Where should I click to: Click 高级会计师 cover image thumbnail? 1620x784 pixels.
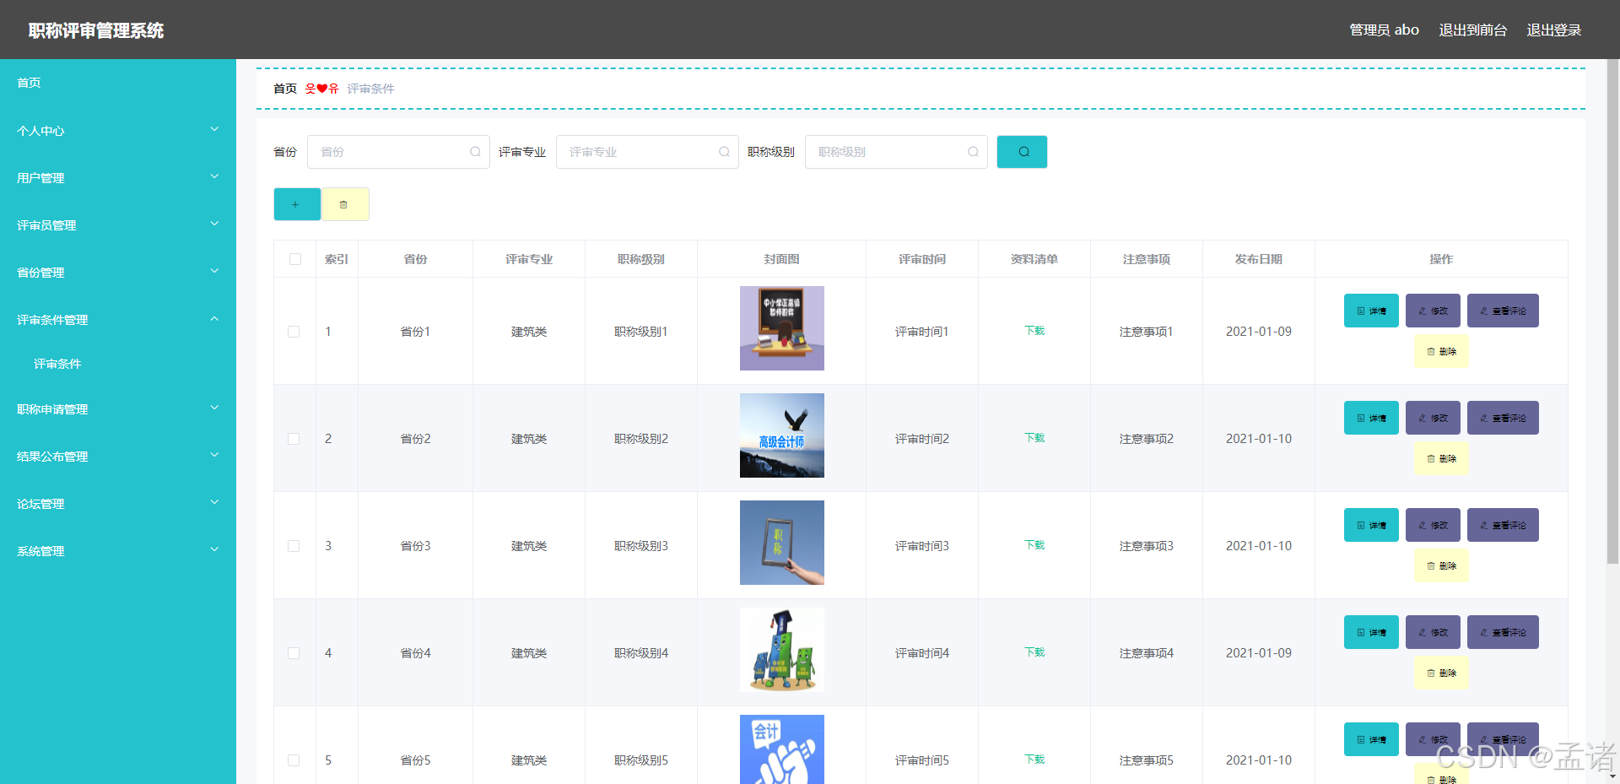782,435
